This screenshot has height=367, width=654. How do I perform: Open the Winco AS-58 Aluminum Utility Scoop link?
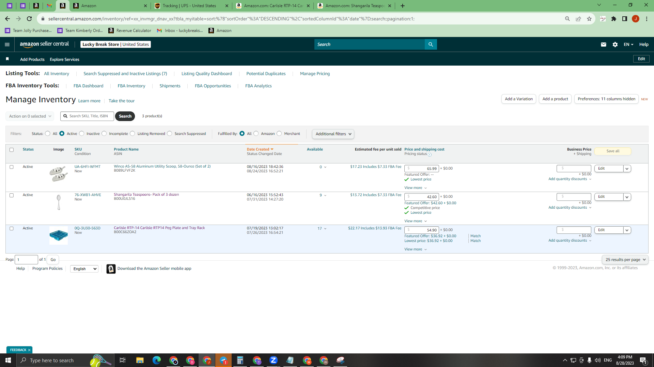(162, 167)
